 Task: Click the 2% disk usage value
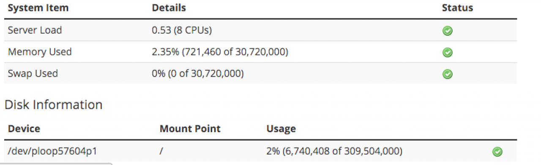[334, 151]
